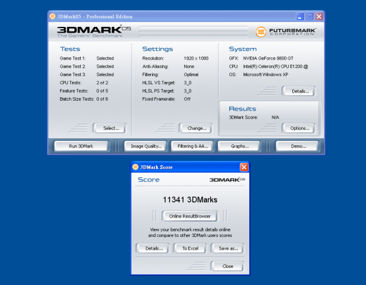Click Batch Size Tests value '0 of 6'
The height and width of the screenshot is (285, 366).
click(x=102, y=99)
